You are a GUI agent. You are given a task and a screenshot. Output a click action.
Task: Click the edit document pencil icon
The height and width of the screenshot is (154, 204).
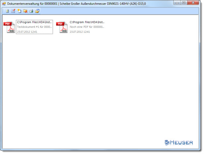point(13,11)
